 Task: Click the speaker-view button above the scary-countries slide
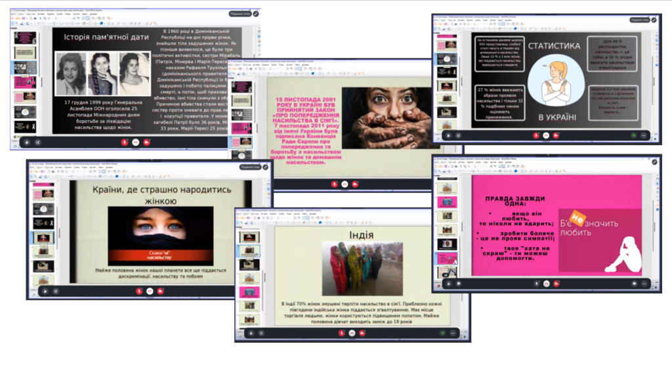pyautogui.click(x=251, y=167)
